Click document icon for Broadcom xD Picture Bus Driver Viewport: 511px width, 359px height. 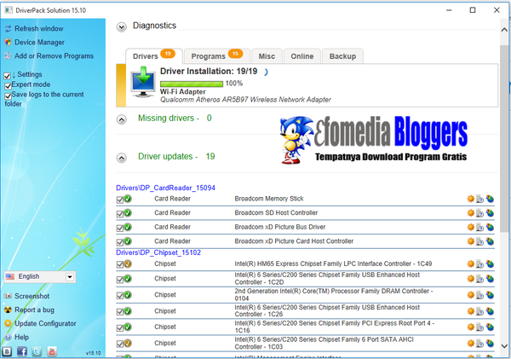pyautogui.click(x=479, y=227)
